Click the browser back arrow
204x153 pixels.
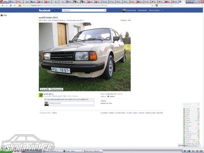(3, 6)
